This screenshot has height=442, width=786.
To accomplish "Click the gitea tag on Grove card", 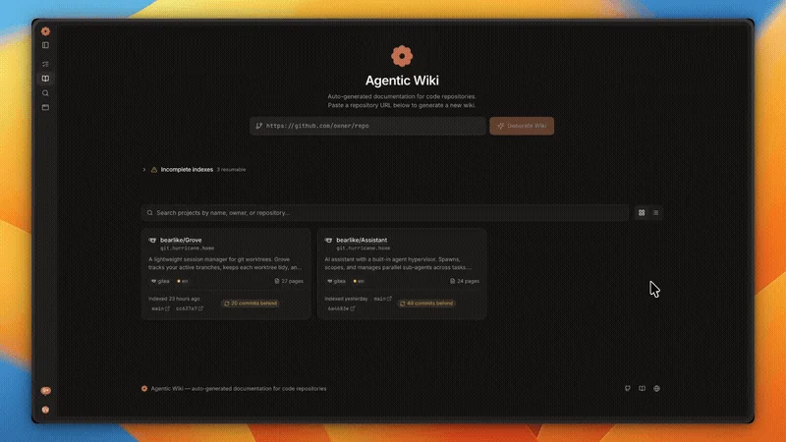I will [160, 281].
